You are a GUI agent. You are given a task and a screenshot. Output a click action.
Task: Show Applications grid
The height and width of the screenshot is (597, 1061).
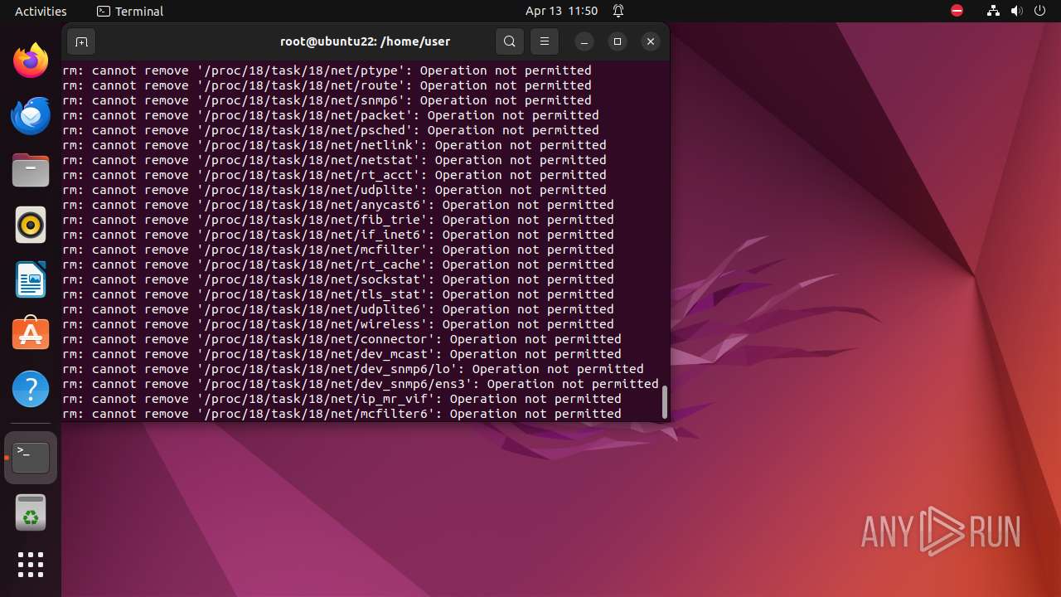[31, 565]
